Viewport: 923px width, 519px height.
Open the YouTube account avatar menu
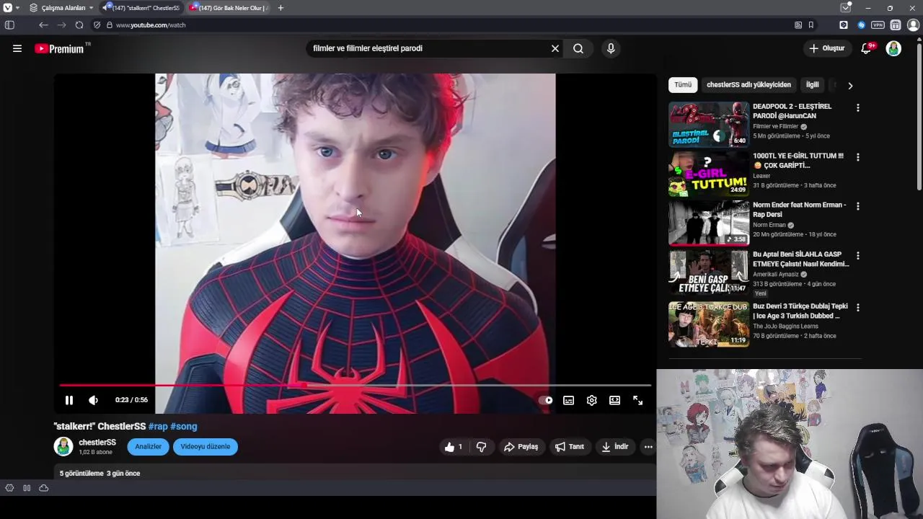pyautogui.click(x=893, y=48)
